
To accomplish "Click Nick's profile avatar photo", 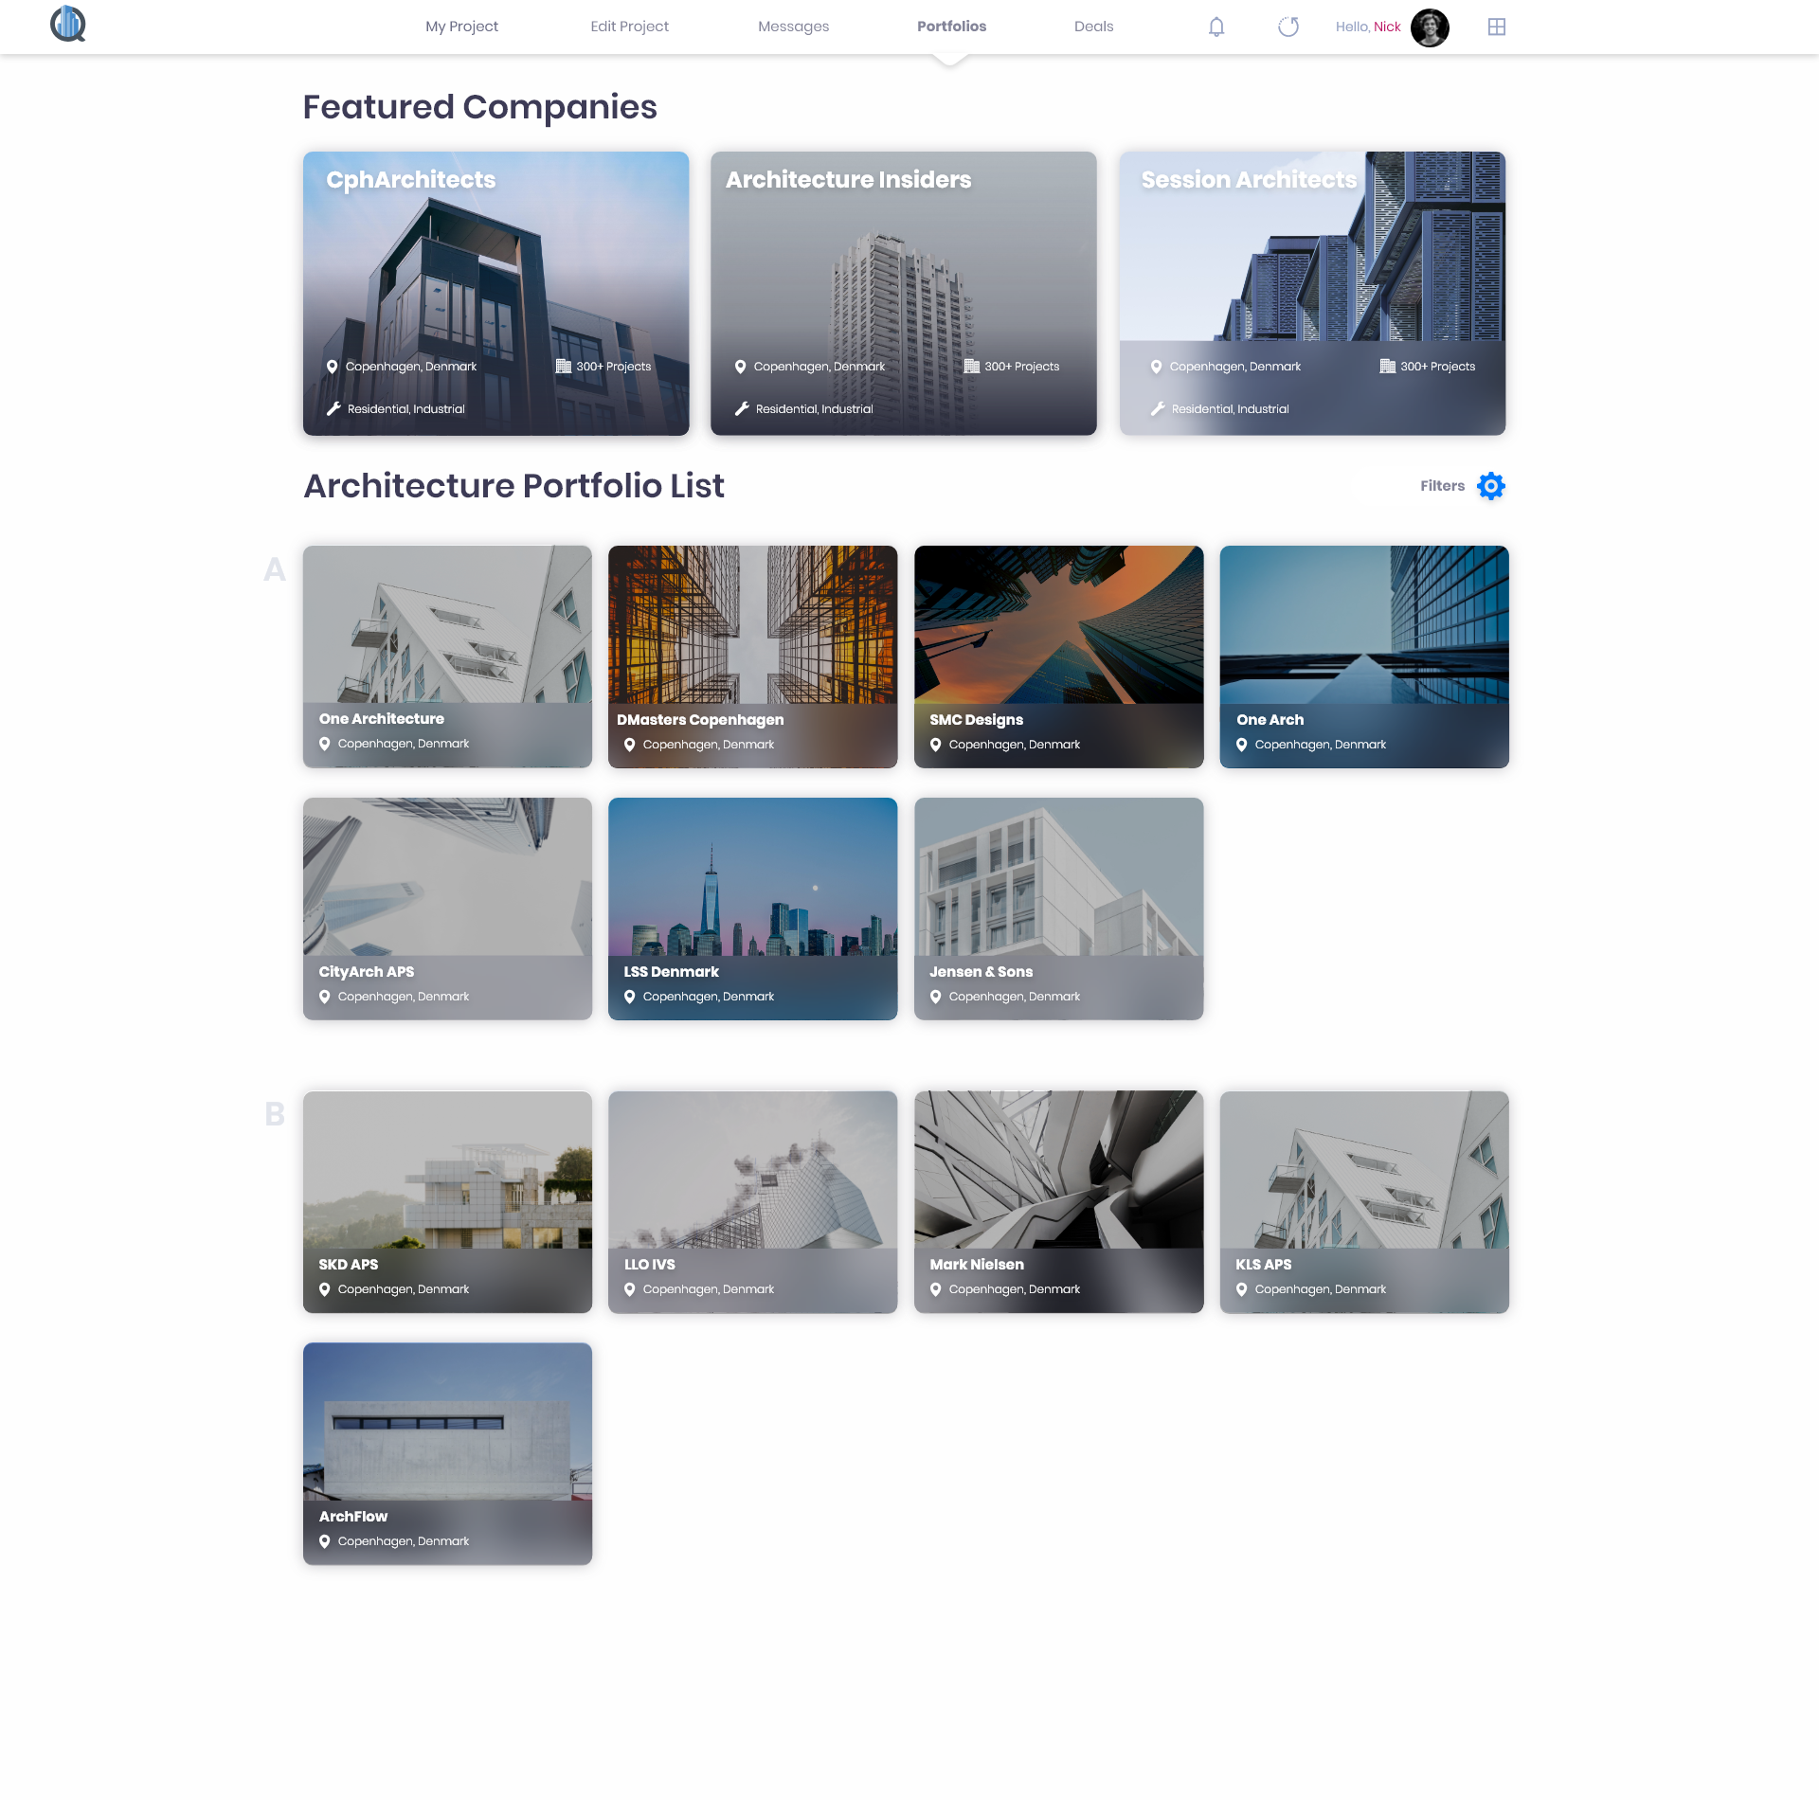I will (1430, 27).
